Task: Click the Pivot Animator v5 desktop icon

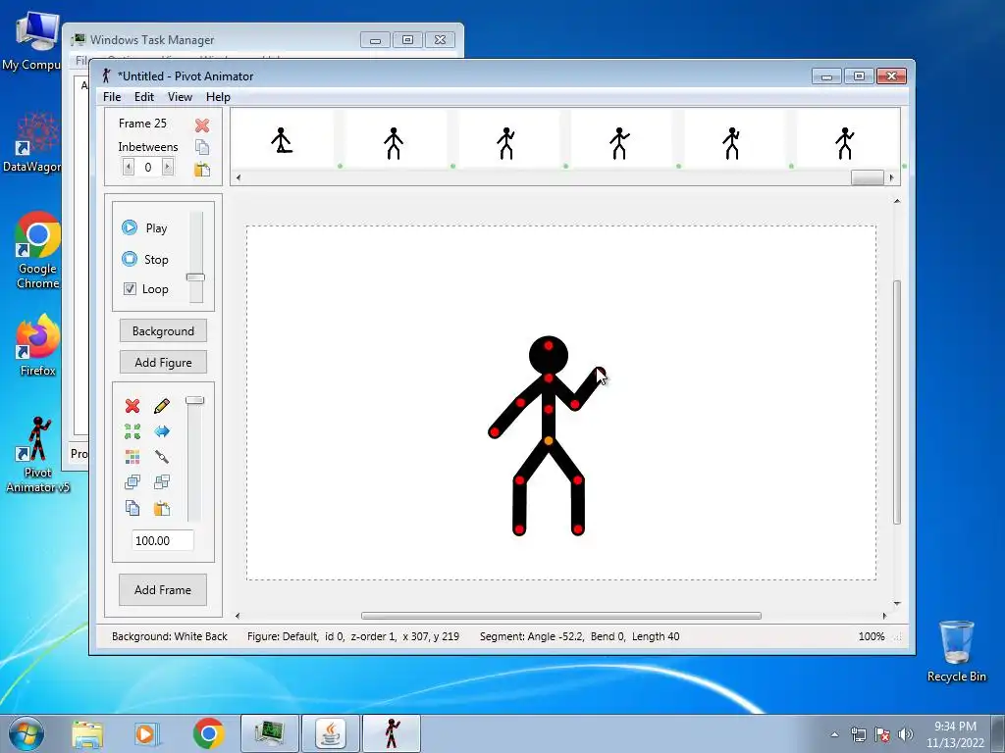Action: [x=38, y=455]
